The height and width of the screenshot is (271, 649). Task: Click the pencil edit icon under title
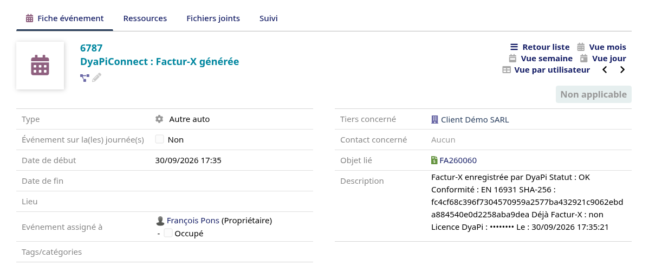pos(97,78)
